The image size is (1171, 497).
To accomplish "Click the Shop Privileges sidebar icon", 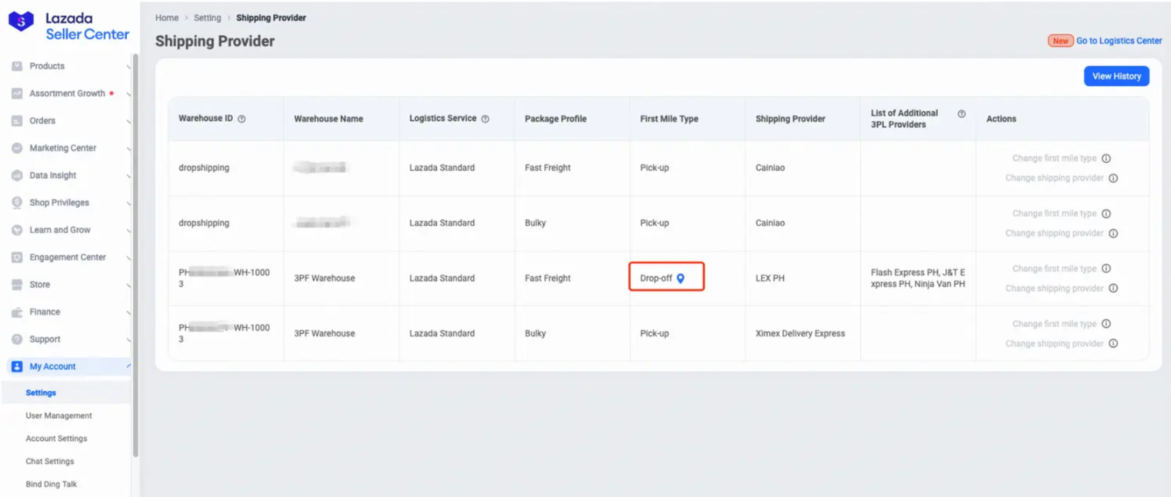I will (x=17, y=203).
